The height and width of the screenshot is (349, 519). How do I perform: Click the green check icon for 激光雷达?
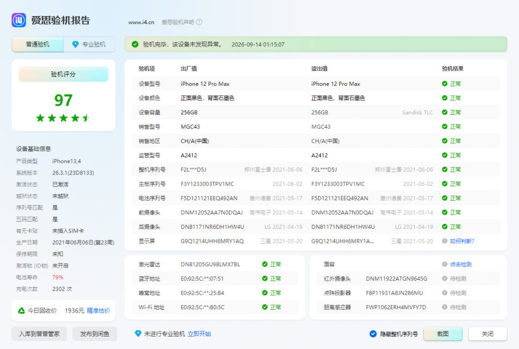pos(265,264)
